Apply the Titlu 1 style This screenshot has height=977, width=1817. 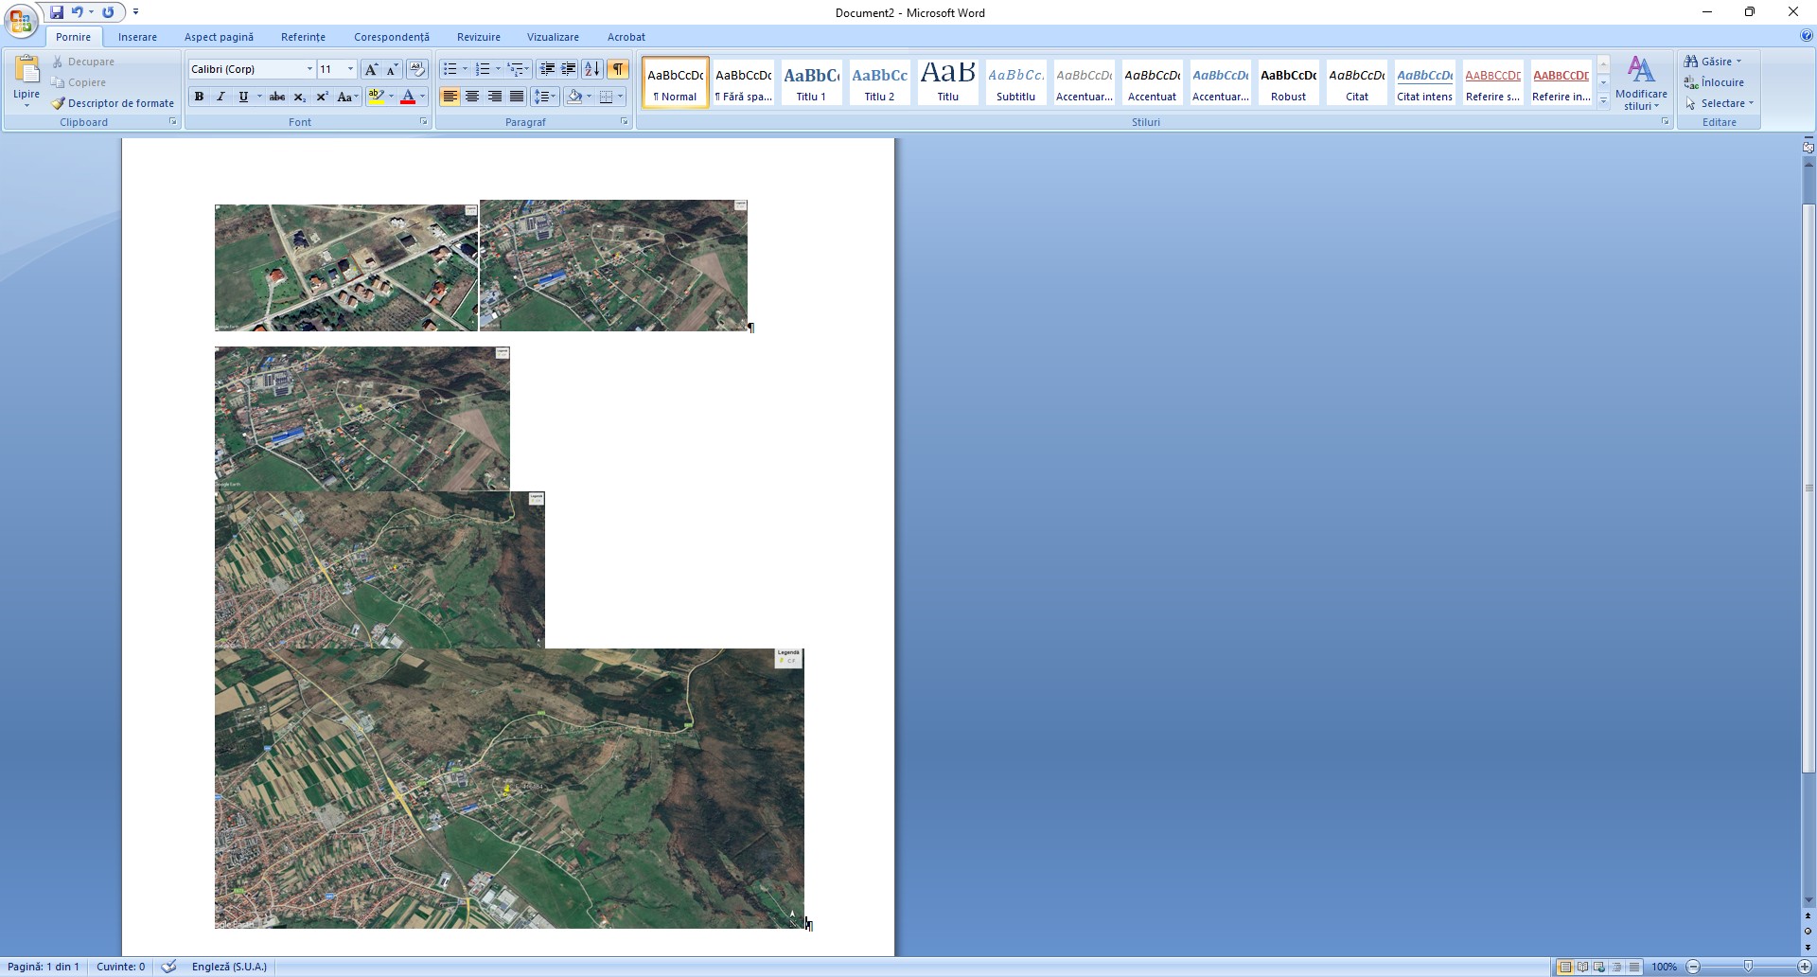coord(811,83)
